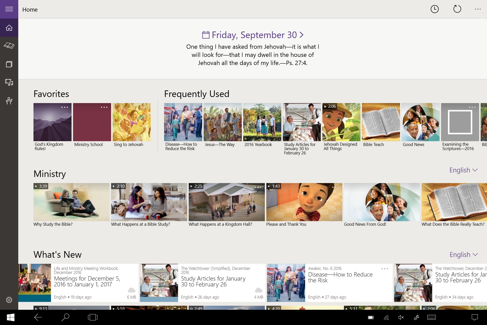Open the Media sidebar icon

pos(9,82)
